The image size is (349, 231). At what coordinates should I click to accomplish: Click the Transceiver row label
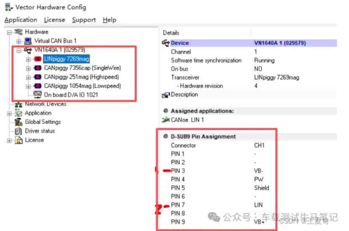click(x=185, y=78)
